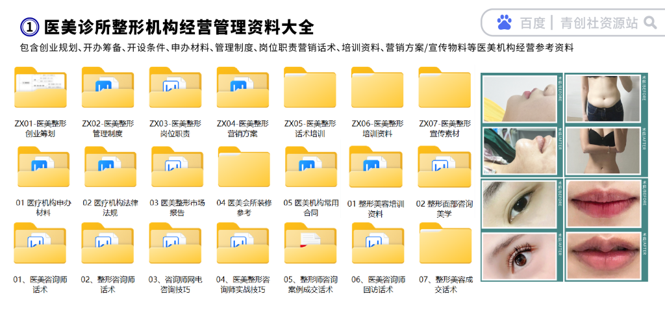
Task: View the waist before photo thumbnail
Action: 602,98
